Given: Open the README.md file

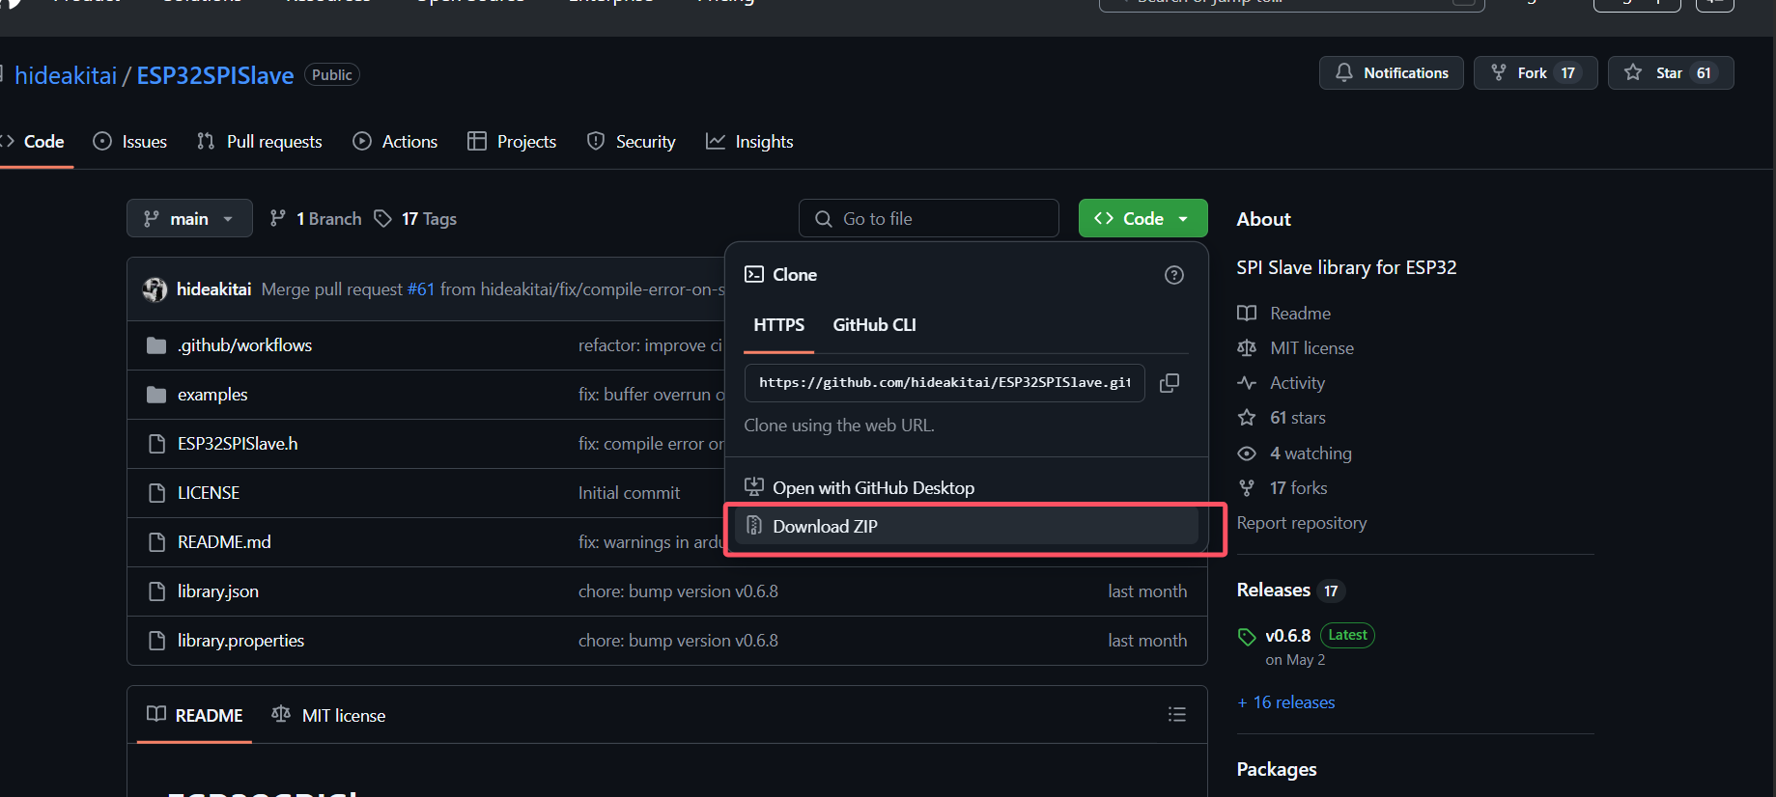Looking at the screenshot, I should tap(224, 542).
